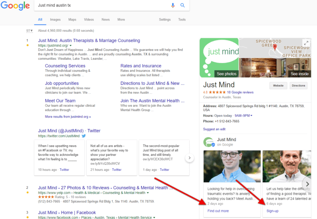The width and height of the screenshot is (317, 219).
Task: Expand the map using the fullscreen icon
Action: point(306,42)
